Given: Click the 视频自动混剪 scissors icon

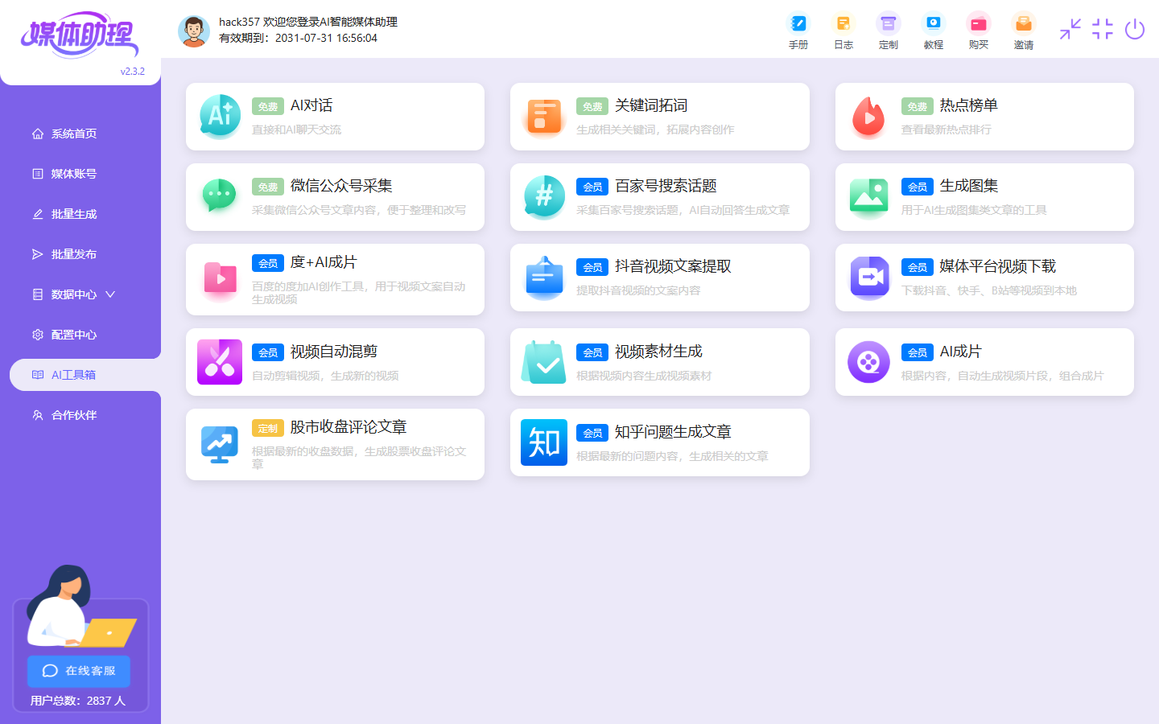Looking at the screenshot, I should click(x=220, y=362).
